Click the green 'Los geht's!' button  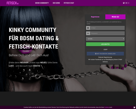[105, 44]
